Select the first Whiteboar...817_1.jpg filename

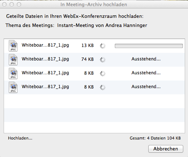click(45, 45)
